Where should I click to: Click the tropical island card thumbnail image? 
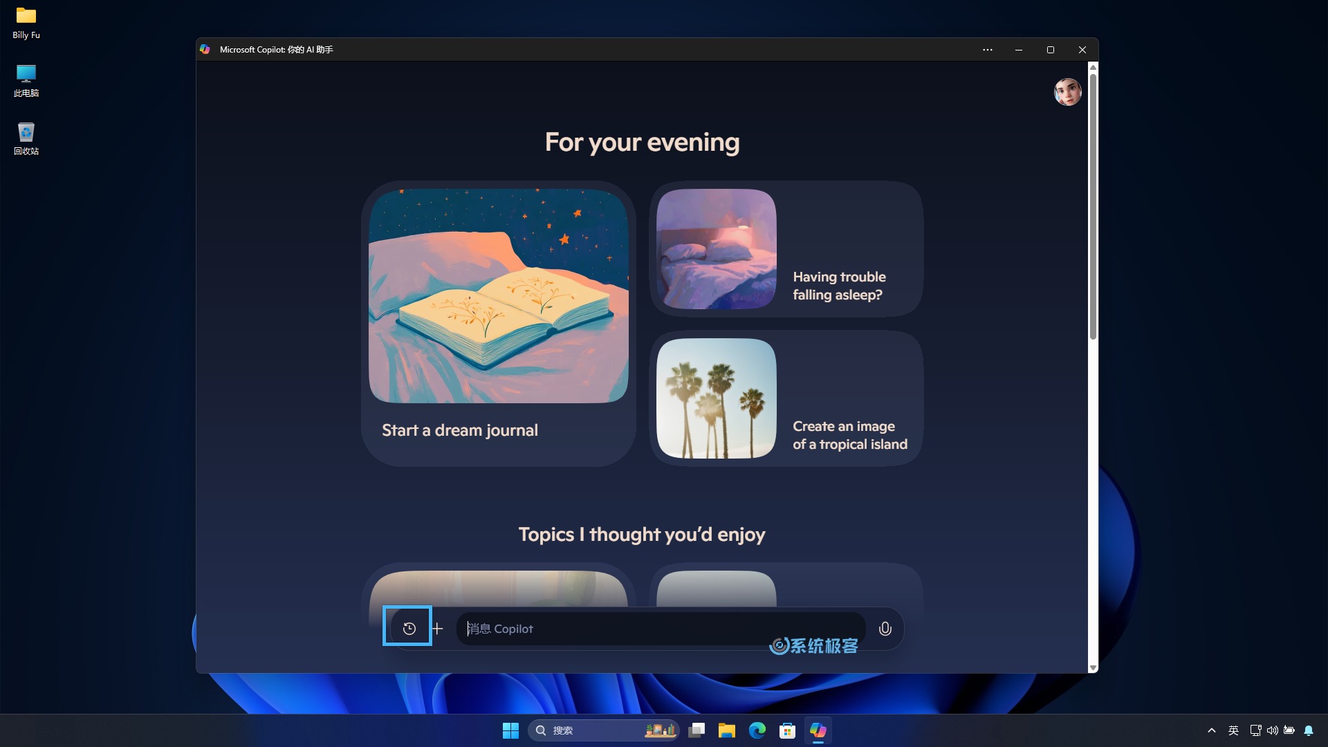tap(716, 398)
